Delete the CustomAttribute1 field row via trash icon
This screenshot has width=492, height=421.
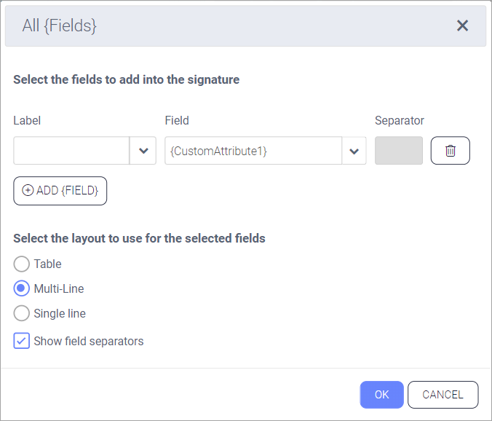[450, 151]
